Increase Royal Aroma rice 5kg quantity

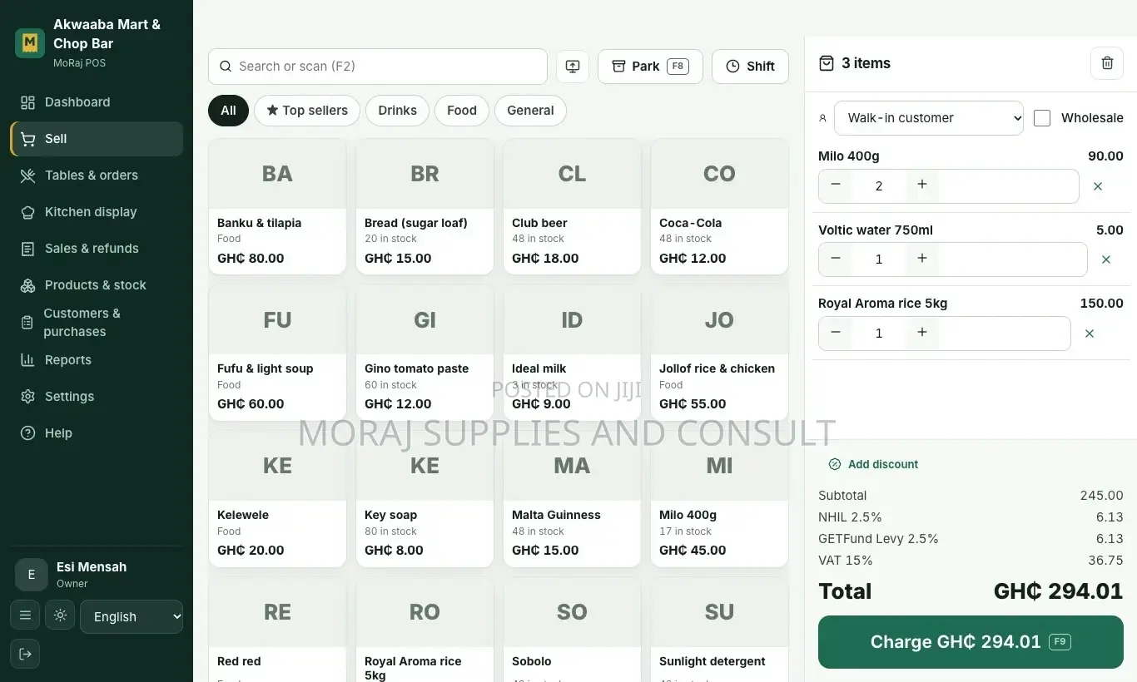[x=922, y=333]
